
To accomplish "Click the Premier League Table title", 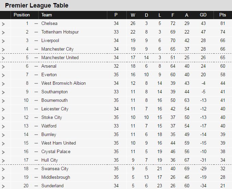I will [37, 5].
